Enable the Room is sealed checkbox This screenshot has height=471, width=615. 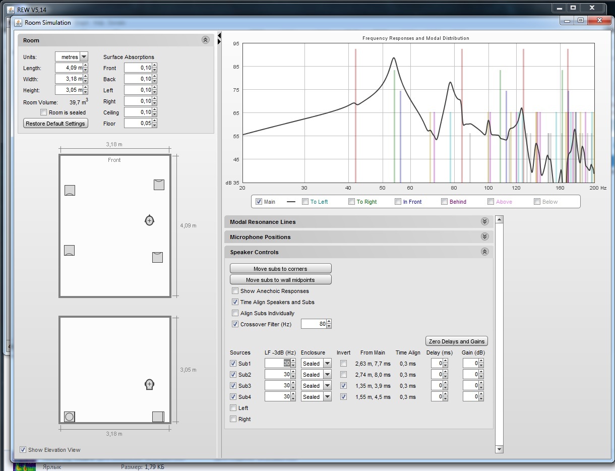44,112
